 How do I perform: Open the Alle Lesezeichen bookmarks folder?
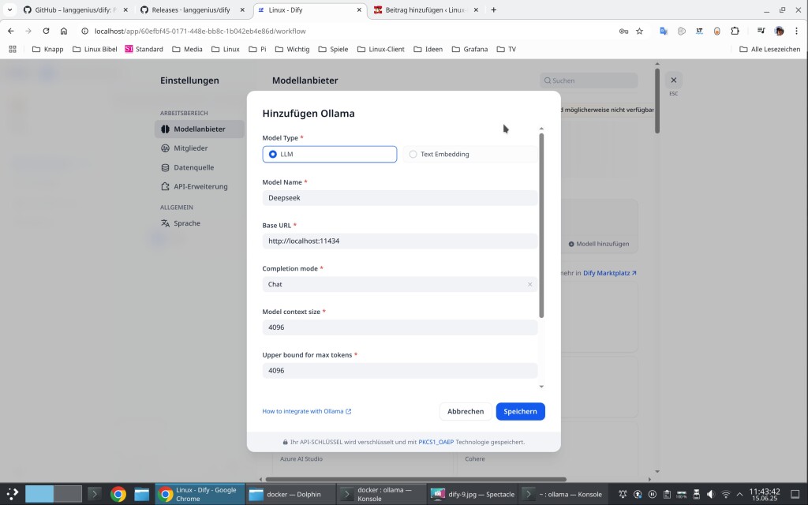[x=769, y=49]
